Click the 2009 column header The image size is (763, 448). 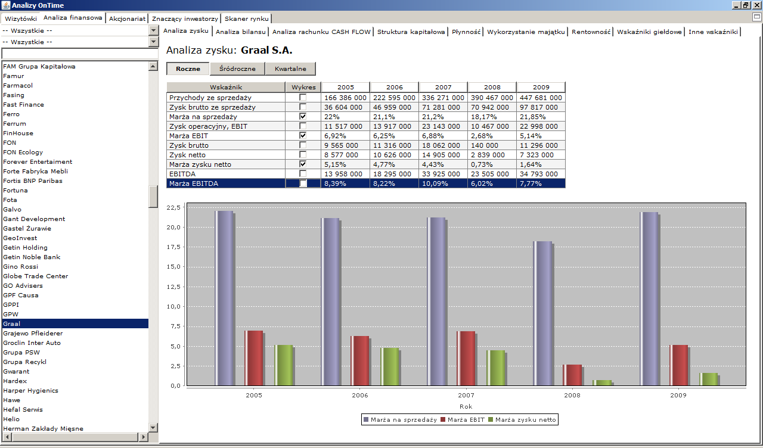click(541, 87)
